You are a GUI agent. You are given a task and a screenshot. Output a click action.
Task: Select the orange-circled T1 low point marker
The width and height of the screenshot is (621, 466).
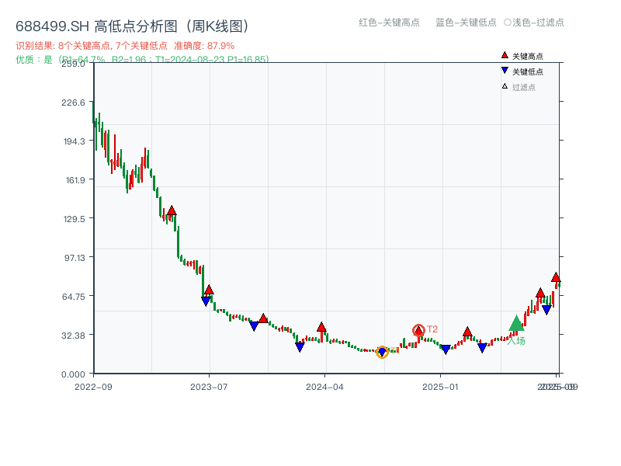click(383, 353)
